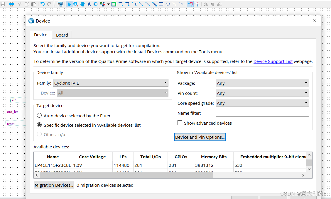This screenshot has width=331, height=199.
Task: Click the LEs column header
Action: pyautogui.click(x=123, y=157)
